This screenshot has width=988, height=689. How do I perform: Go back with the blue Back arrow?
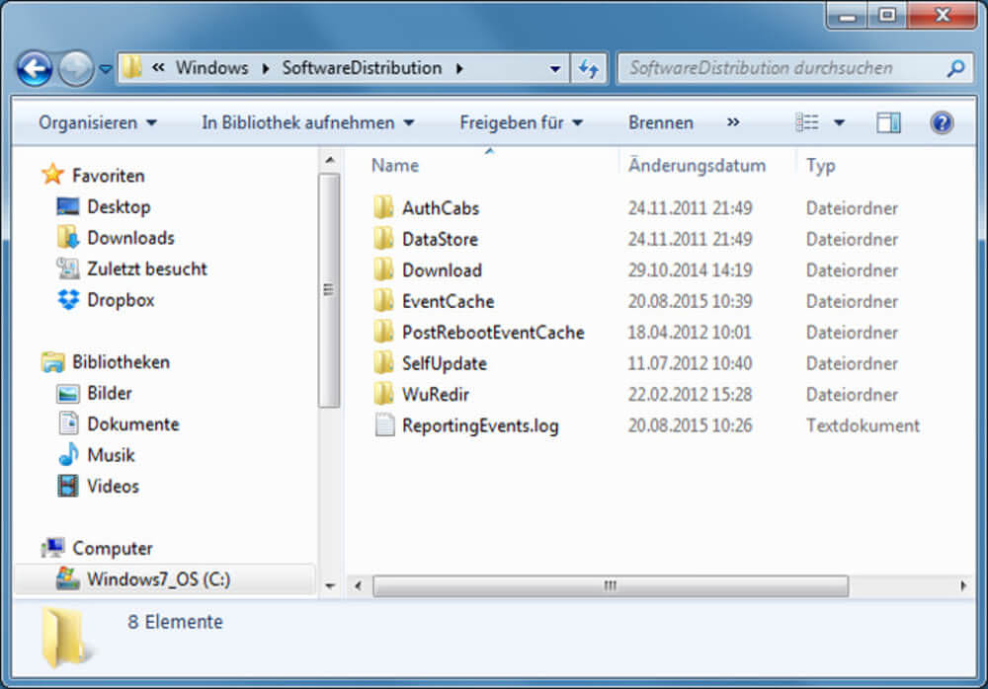pos(34,69)
